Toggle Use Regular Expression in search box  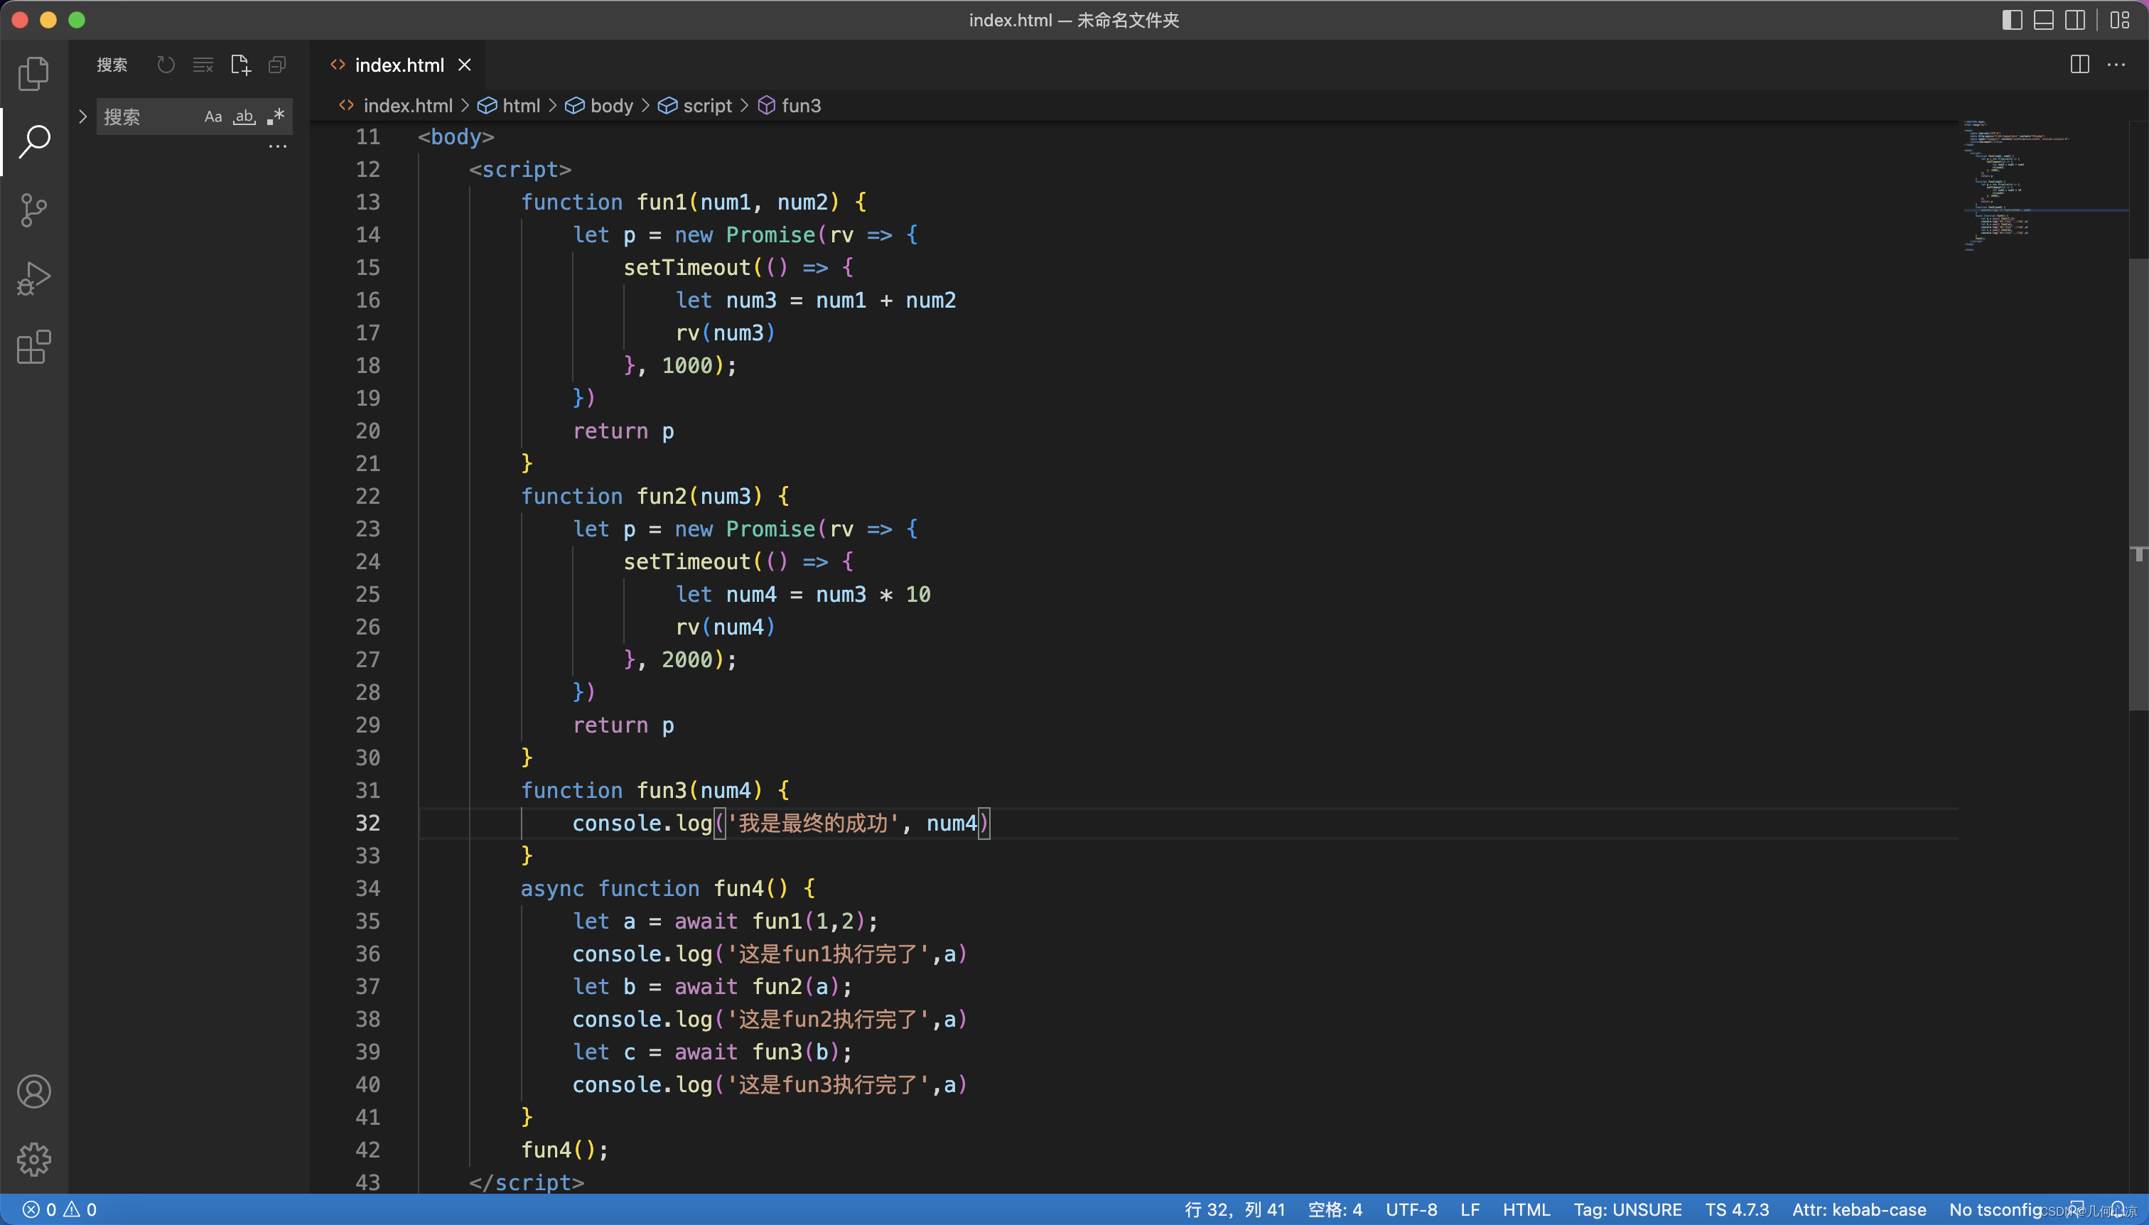[x=275, y=117]
